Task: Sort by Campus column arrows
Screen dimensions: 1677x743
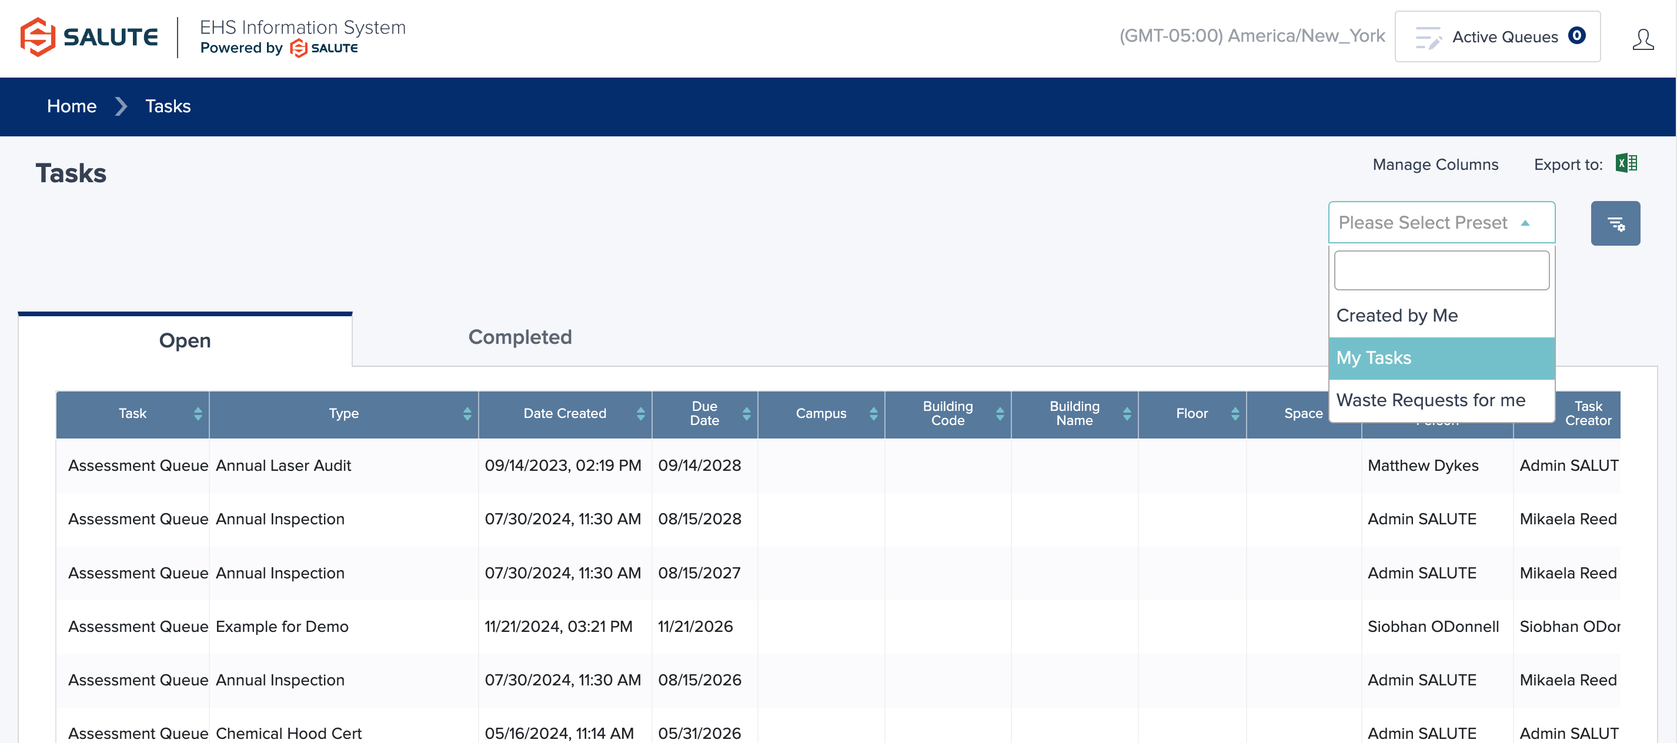Action: [x=873, y=414]
